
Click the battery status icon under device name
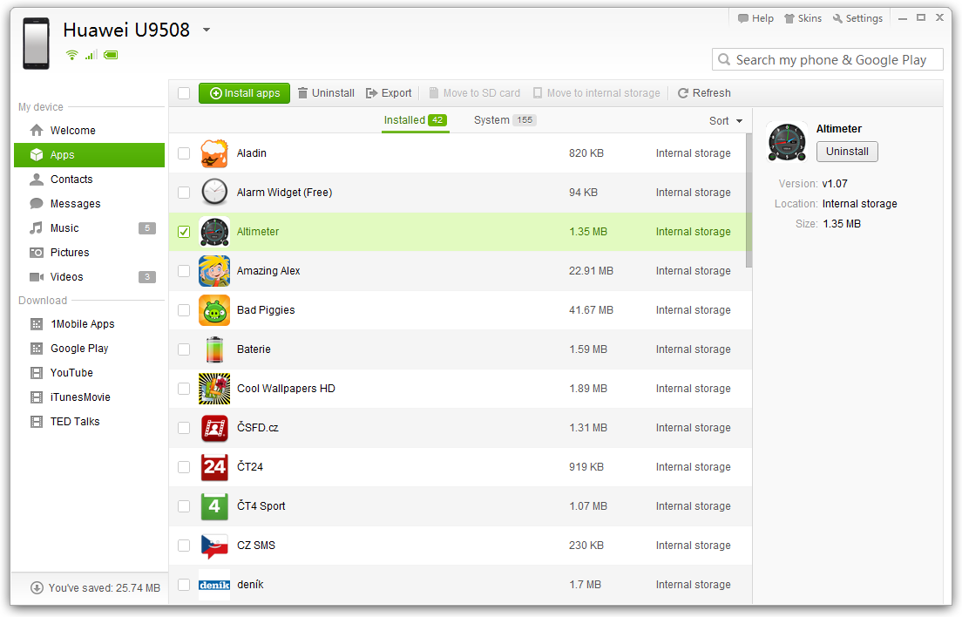pyautogui.click(x=111, y=55)
